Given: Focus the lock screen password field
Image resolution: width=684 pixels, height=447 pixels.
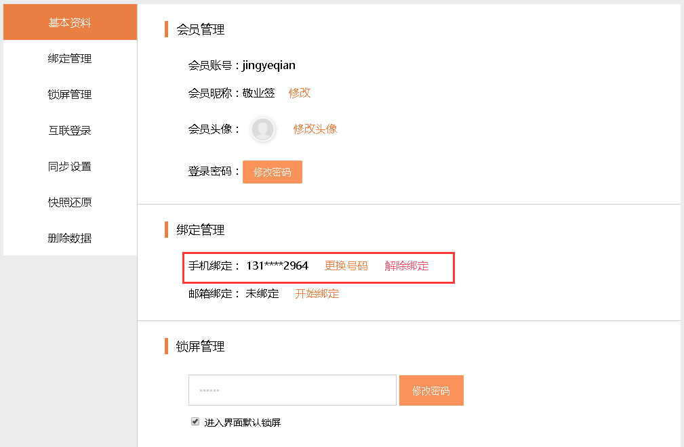Looking at the screenshot, I should 292,390.
